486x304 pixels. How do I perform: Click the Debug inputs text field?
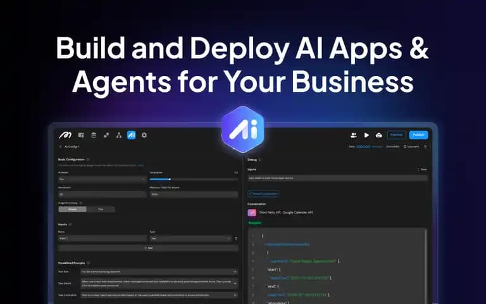tap(337, 178)
